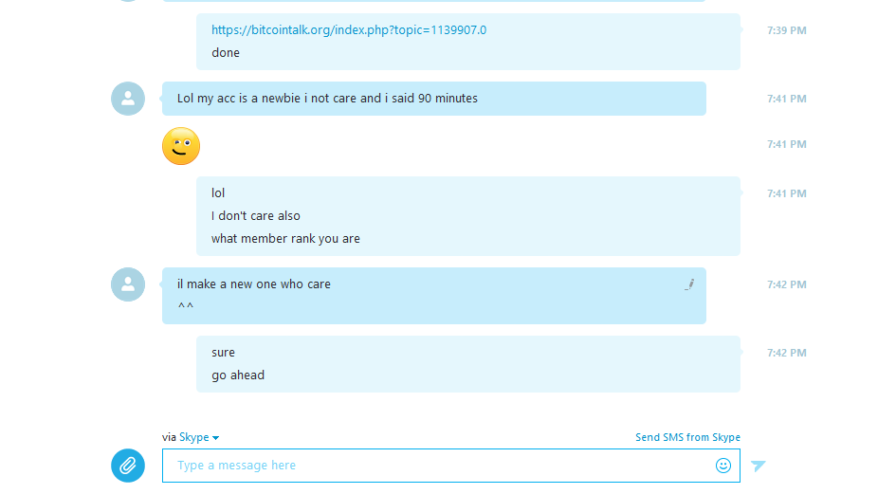Click the 'il make a new one who care' message

pyautogui.click(x=254, y=284)
